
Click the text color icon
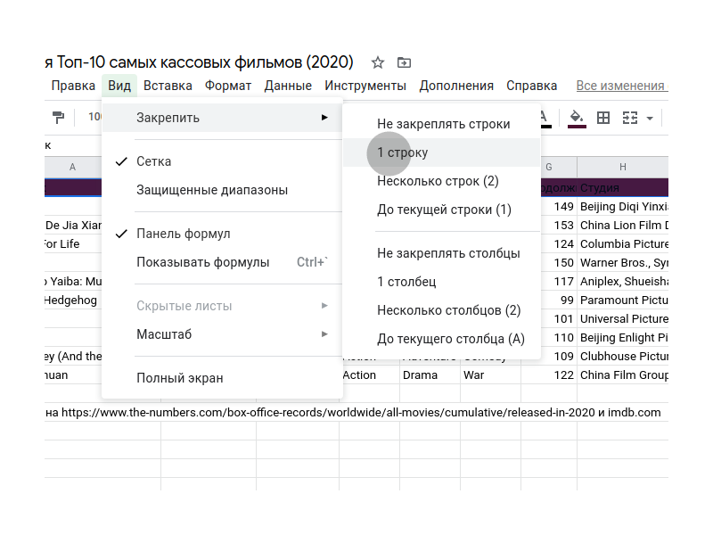pyautogui.click(x=544, y=118)
